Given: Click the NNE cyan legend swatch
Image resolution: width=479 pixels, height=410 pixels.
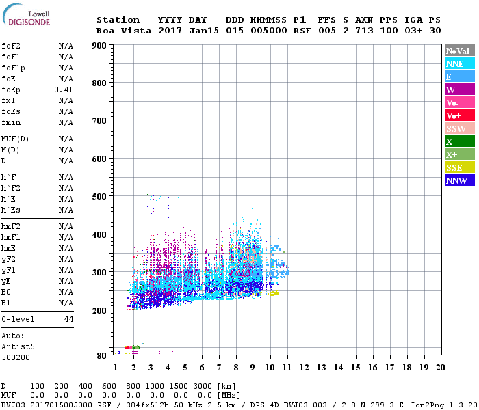Looking at the screenshot, I should tap(460, 64).
